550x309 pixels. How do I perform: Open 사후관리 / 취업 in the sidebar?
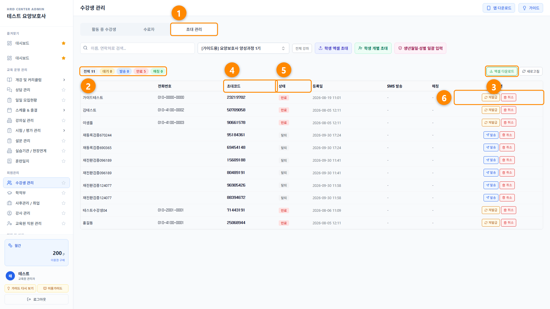36,203
